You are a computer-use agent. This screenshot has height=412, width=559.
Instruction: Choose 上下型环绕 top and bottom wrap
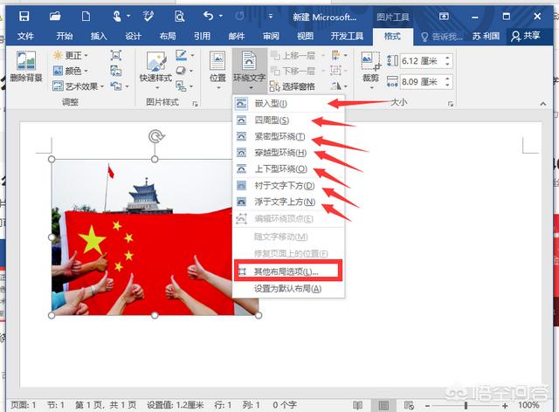288,169
